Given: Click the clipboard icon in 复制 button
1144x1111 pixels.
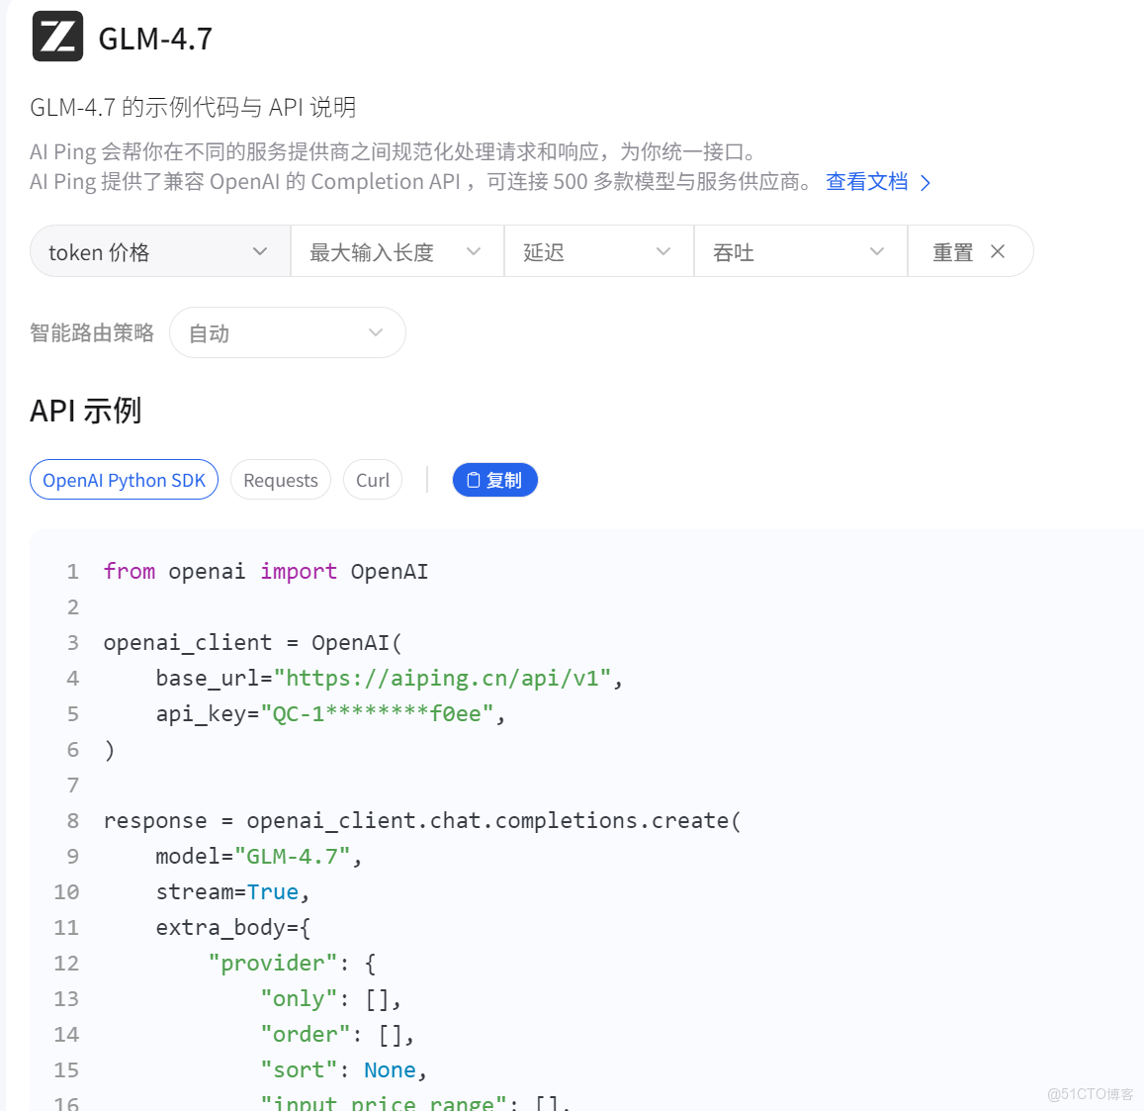Looking at the screenshot, I should click(x=473, y=481).
